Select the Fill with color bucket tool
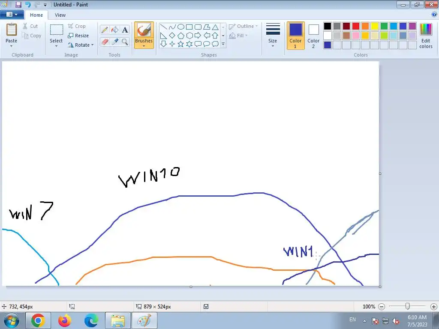This screenshot has width=439, height=329. tap(115, 30)
